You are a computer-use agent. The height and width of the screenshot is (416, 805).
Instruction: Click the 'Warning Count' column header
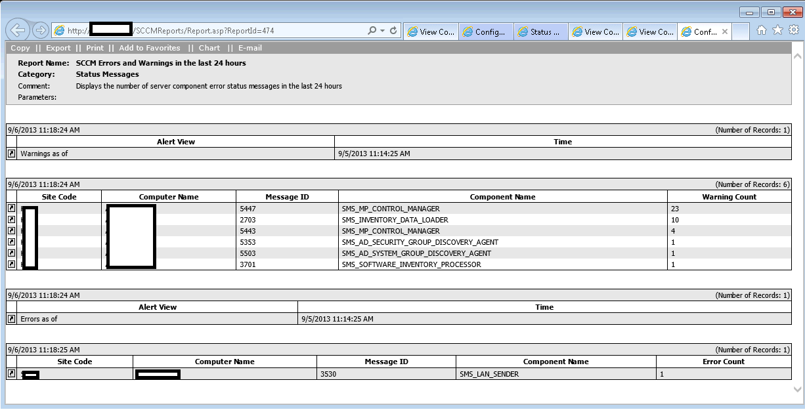[729, 197]
